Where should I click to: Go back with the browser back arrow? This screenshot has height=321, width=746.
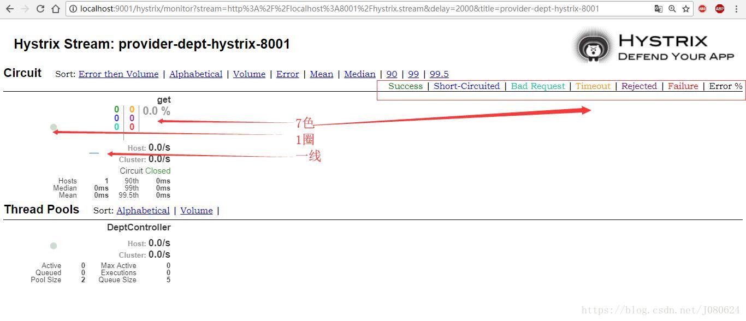[10, 9]
